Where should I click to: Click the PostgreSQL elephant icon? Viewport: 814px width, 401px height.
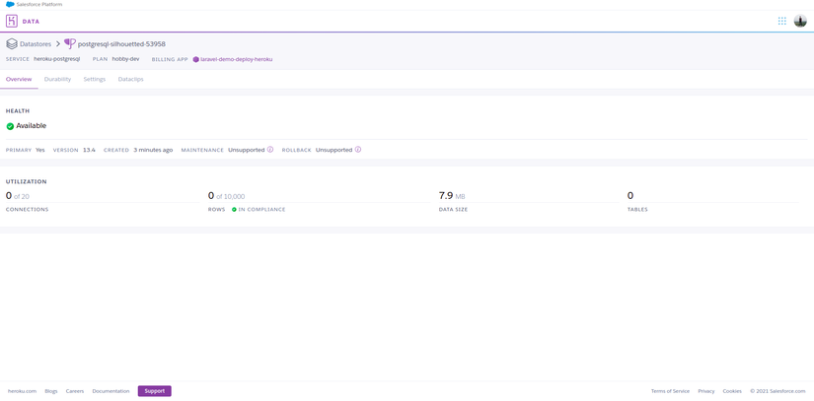pos(70,43)
